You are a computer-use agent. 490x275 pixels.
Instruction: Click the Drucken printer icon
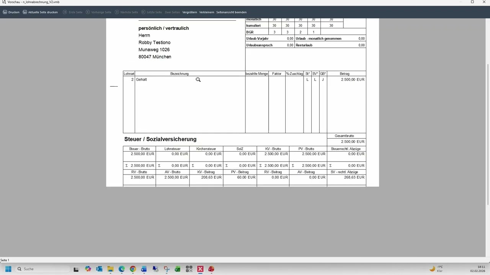(5, 12)
